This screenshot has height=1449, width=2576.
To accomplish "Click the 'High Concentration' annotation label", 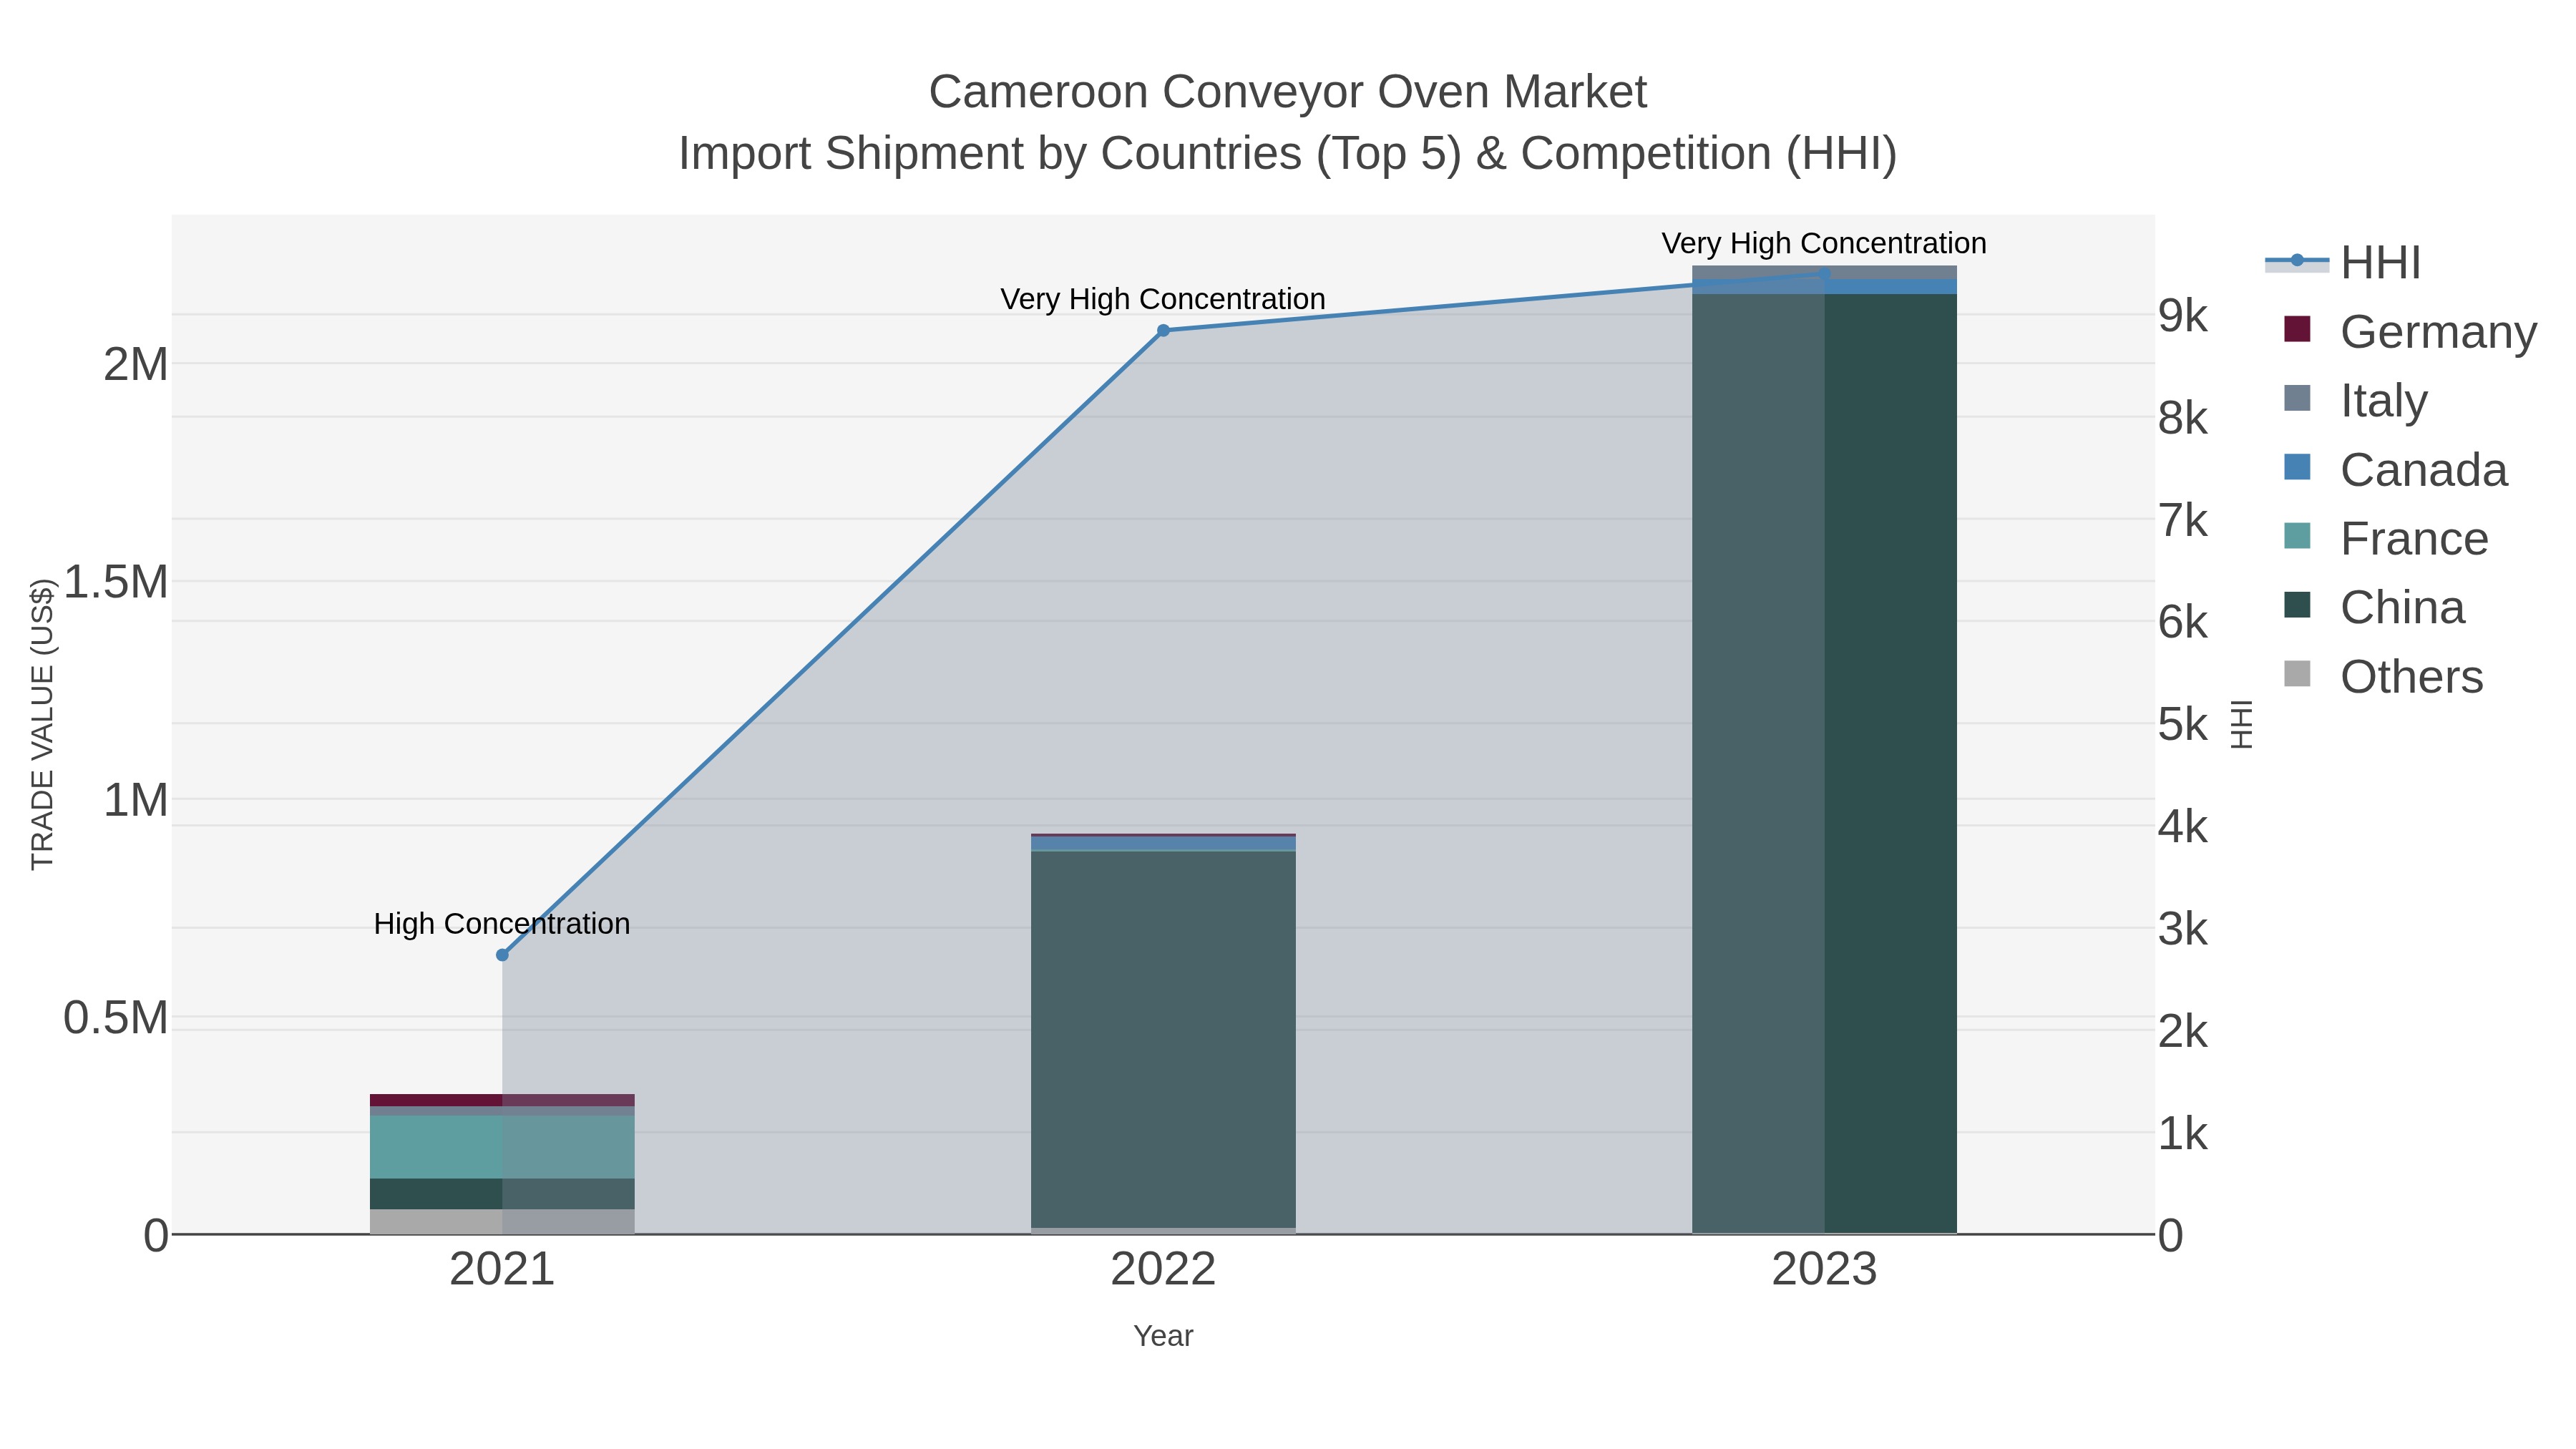I will point(502,923).
